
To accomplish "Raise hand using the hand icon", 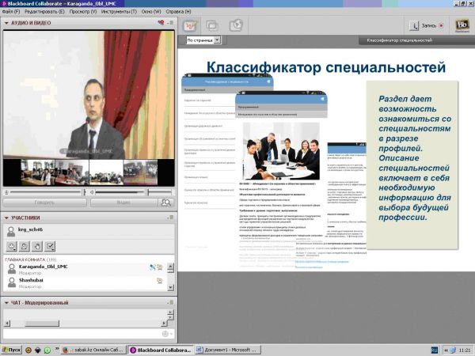I will pos(38,246).
